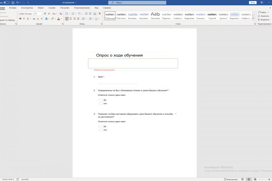The height and width of the screenshot is (181, 272).
Task: Undo the last action
Action: tap(17, 3)
